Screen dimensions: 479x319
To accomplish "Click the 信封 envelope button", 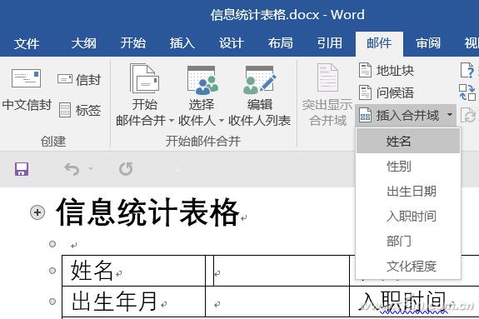I will (x=79, y=80).
